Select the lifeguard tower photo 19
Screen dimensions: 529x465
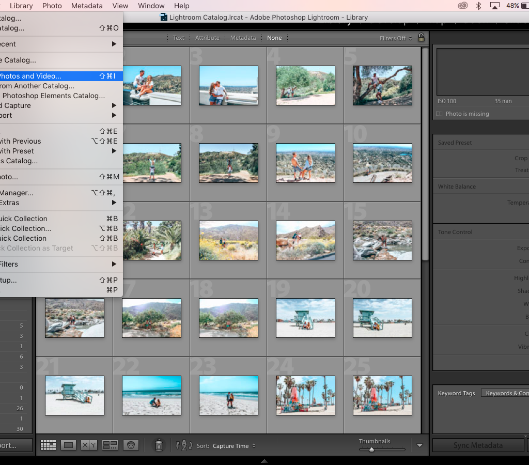point(305,318)
